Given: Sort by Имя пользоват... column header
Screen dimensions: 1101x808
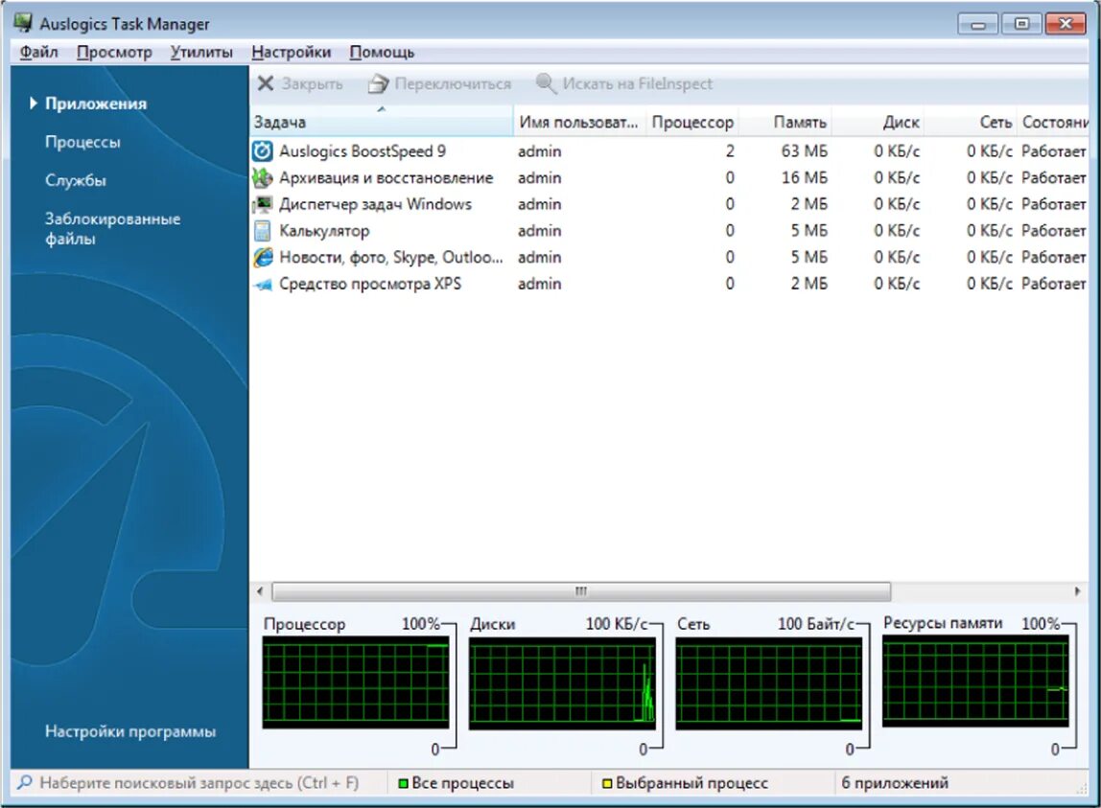Looking at the screenshot, I should pyautogui.click(x=579, y=122).
